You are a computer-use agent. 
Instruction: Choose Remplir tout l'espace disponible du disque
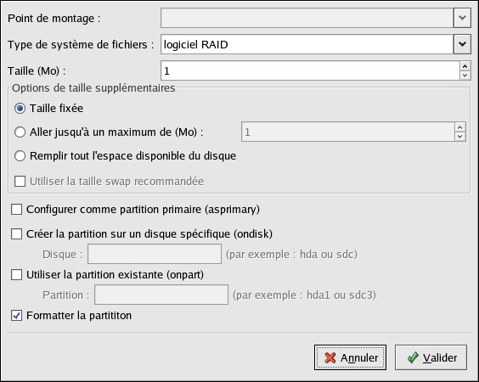20,155
